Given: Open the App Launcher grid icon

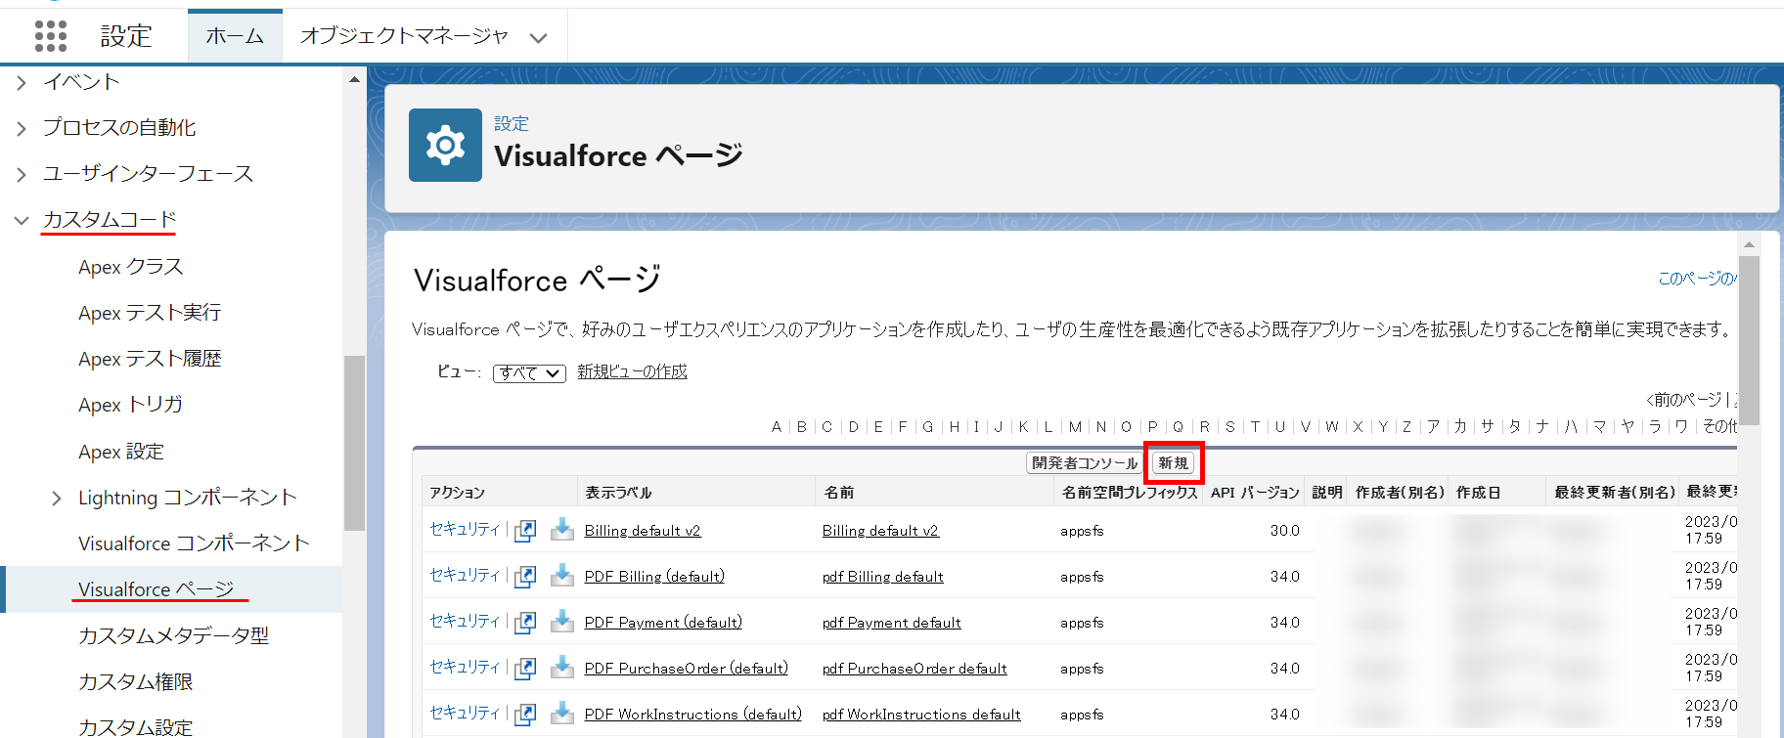Looking at the screenshot, I should pyautogui.click(x=51, y=36).
